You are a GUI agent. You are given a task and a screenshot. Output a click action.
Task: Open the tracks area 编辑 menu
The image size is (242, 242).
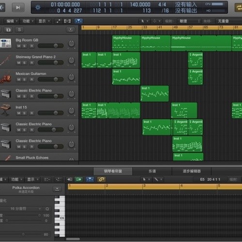coord(12,21)
